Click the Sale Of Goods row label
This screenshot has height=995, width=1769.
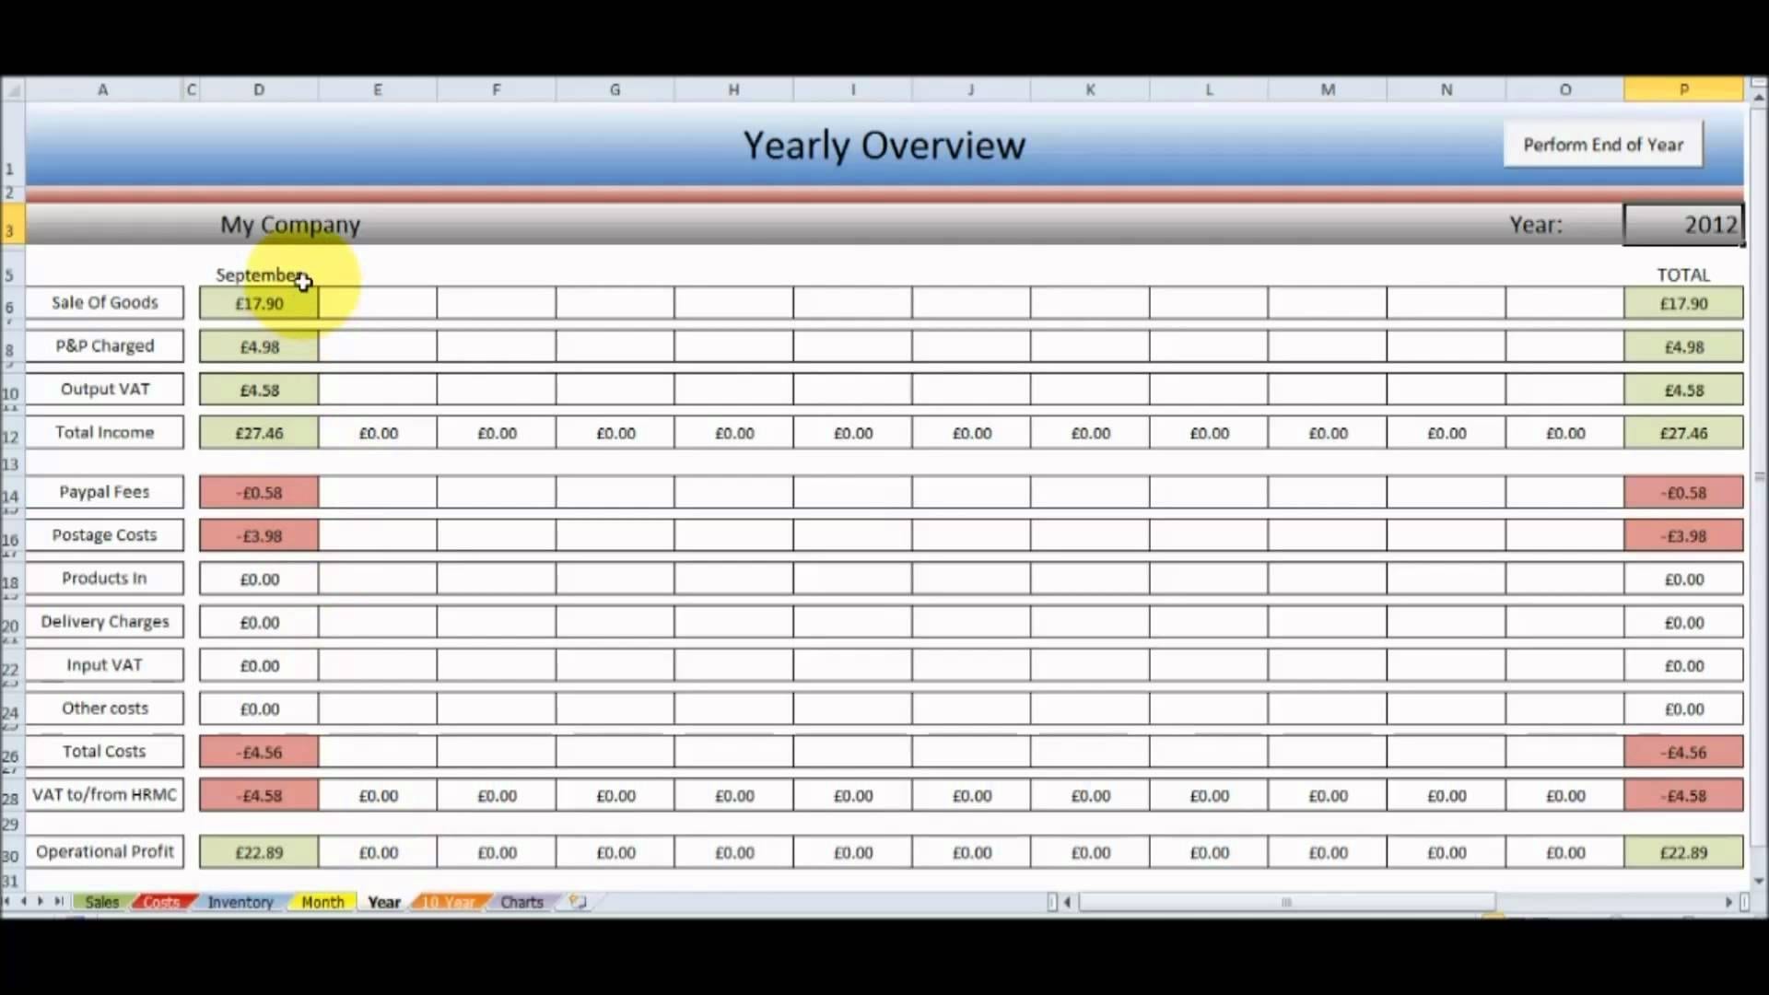(103, 301)
